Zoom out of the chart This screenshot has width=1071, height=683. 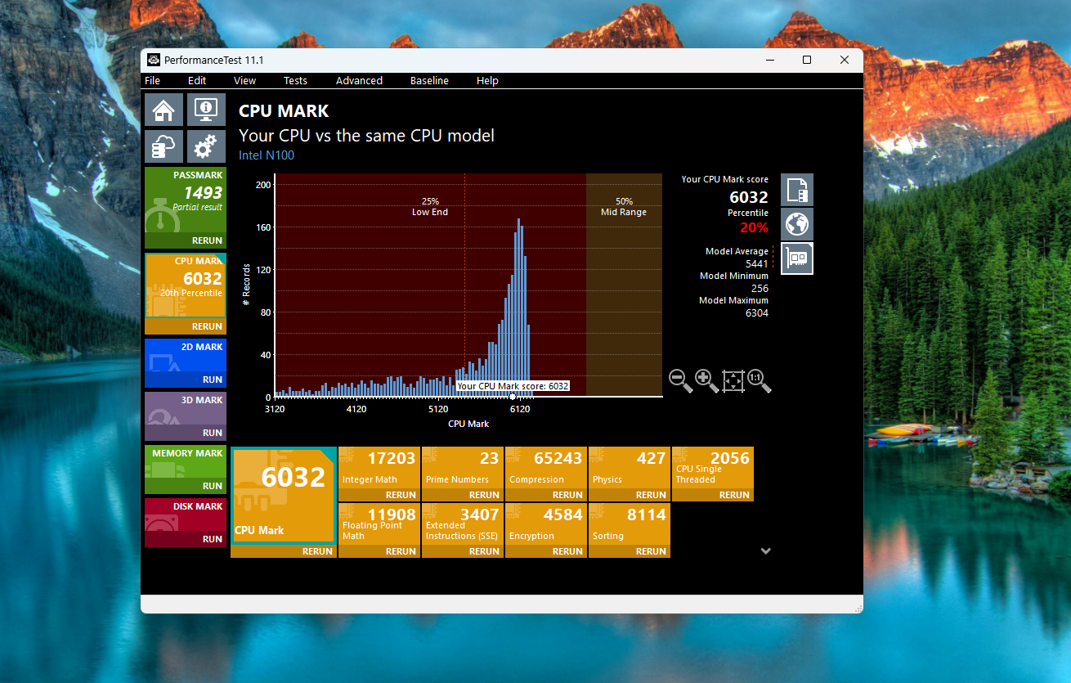click(x=681, y=380)
